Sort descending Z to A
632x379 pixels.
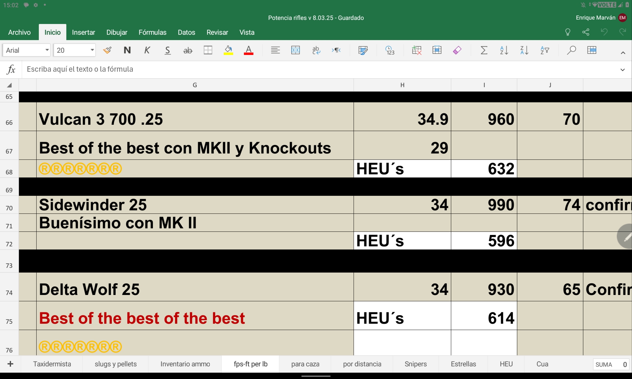click(524, 50)
